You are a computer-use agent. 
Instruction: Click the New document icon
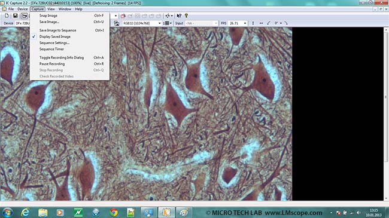(7, 16)
